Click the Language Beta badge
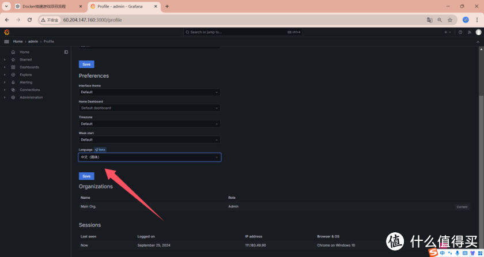484x257 pixels. tap(100, 150)
